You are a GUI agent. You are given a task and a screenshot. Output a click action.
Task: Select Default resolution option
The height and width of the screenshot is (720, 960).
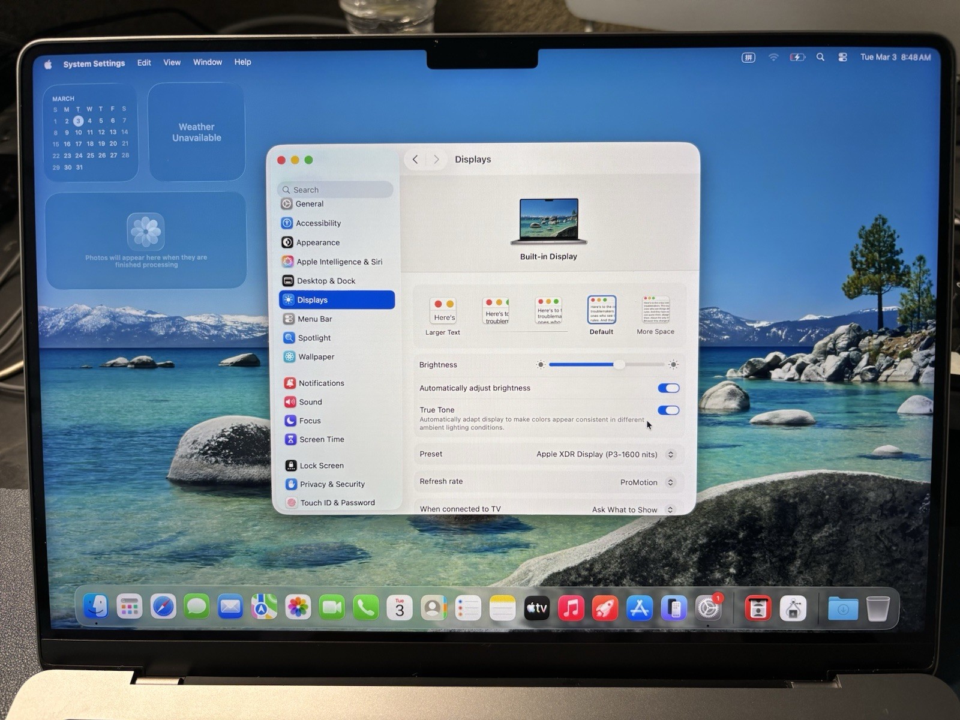[x=602, y=315]
